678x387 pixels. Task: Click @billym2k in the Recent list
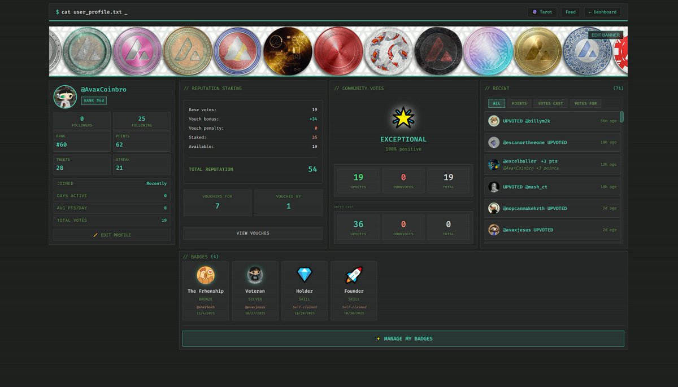[537, 121]
